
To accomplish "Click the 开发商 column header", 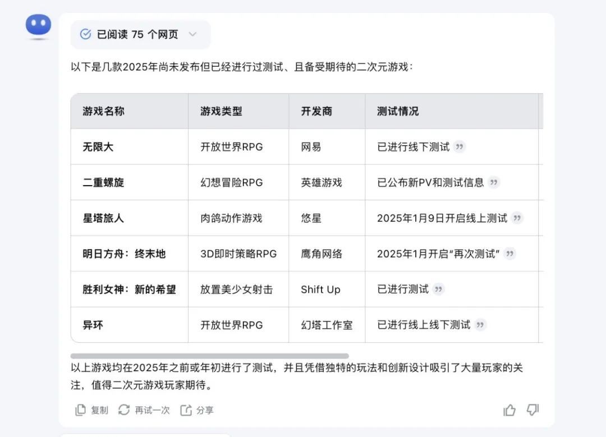I will (x=316, y=111).
